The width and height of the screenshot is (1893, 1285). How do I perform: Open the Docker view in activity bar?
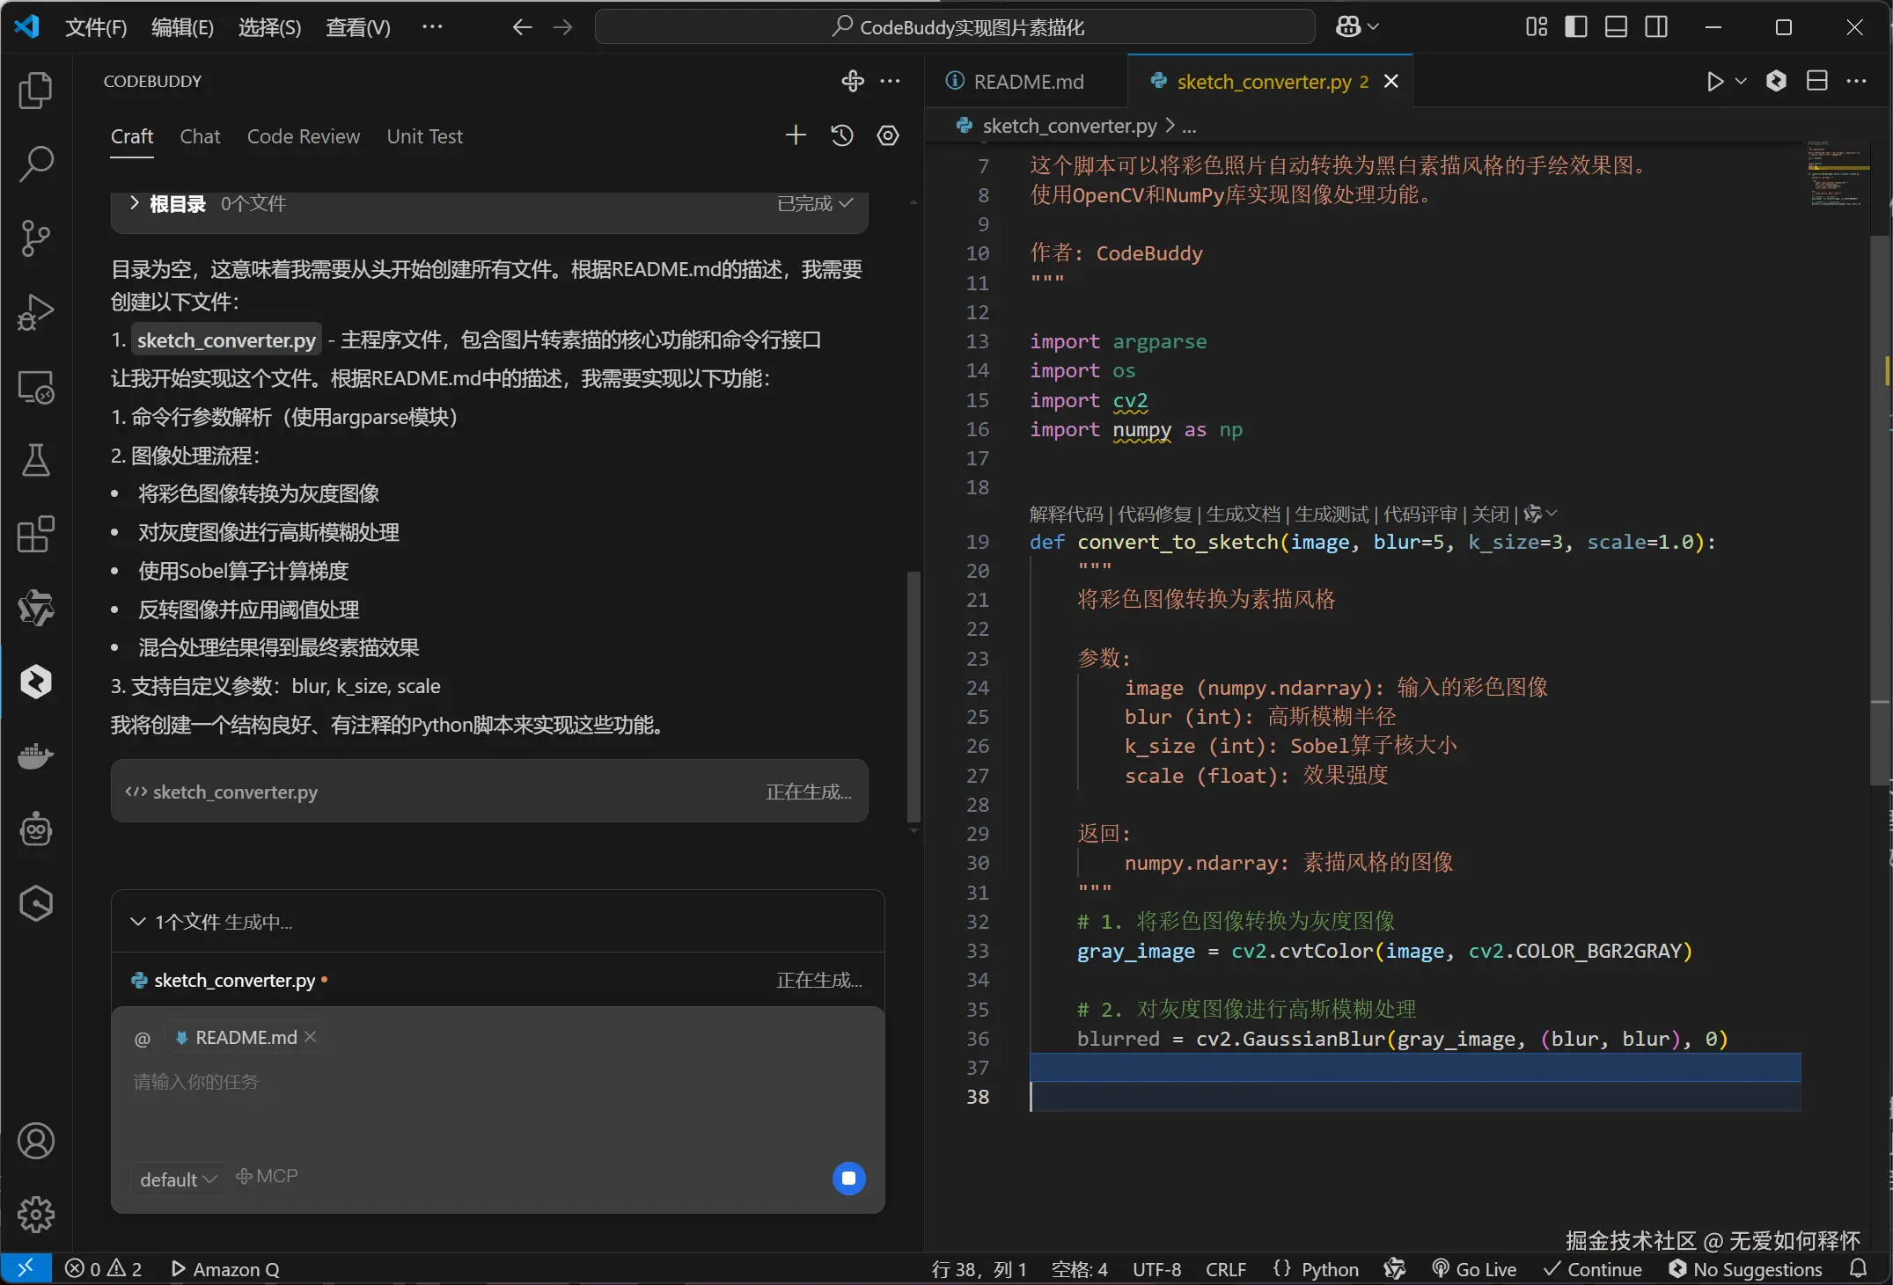35,756
